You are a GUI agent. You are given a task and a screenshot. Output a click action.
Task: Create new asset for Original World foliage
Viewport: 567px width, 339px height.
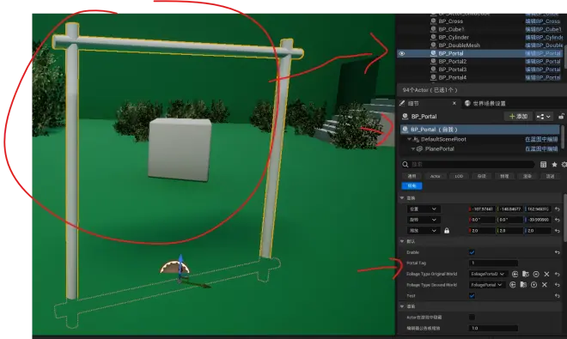tap(536, 275)
